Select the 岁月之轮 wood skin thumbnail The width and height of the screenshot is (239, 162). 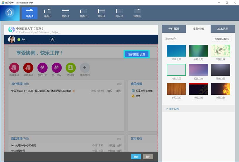coord(176,89)
